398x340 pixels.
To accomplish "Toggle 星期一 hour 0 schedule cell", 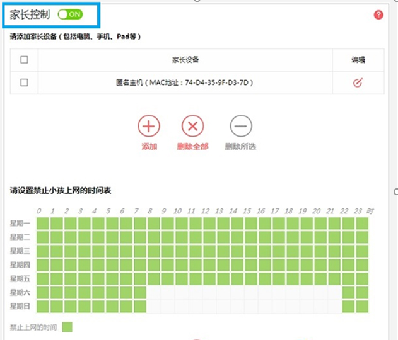I will click(42, 223).
